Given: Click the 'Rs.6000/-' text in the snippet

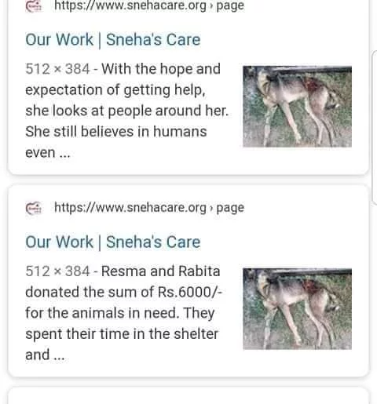Looking at the screenshot, I should [190, 292].
